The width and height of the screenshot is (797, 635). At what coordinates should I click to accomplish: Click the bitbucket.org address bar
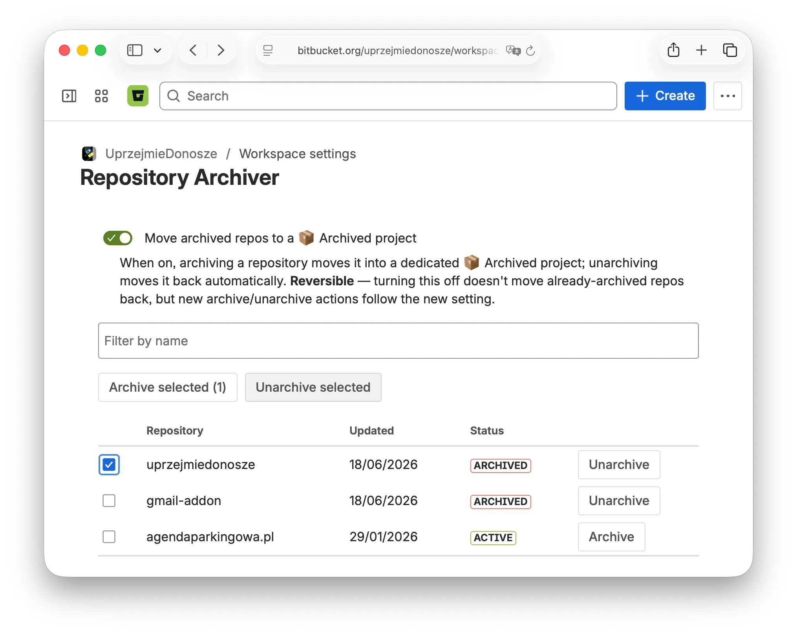pos(397,51)
